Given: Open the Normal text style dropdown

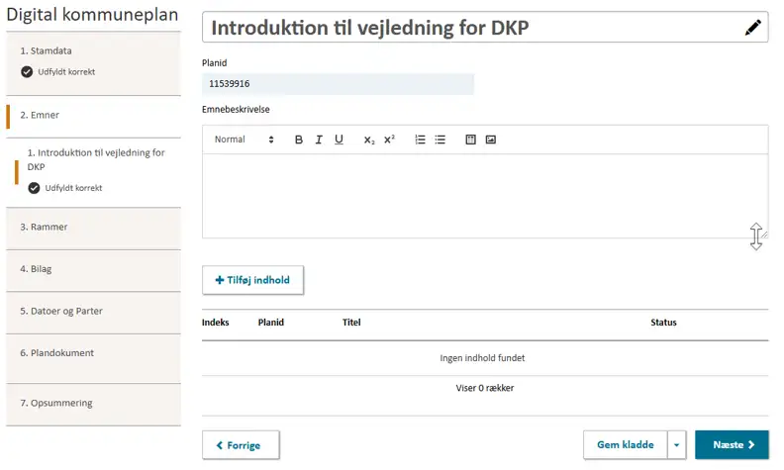Looking at the screenshot, I should click(x=244, y=140).
